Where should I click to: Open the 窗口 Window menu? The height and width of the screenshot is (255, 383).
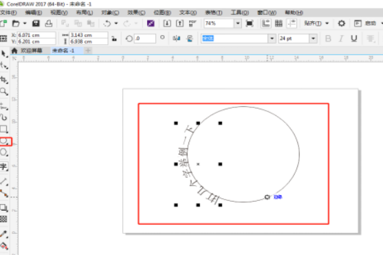pyautogui.click(x=267, y=13)
